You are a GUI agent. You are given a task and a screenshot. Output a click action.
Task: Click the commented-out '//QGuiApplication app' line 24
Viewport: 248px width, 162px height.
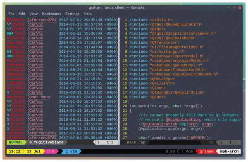[177, 124]
